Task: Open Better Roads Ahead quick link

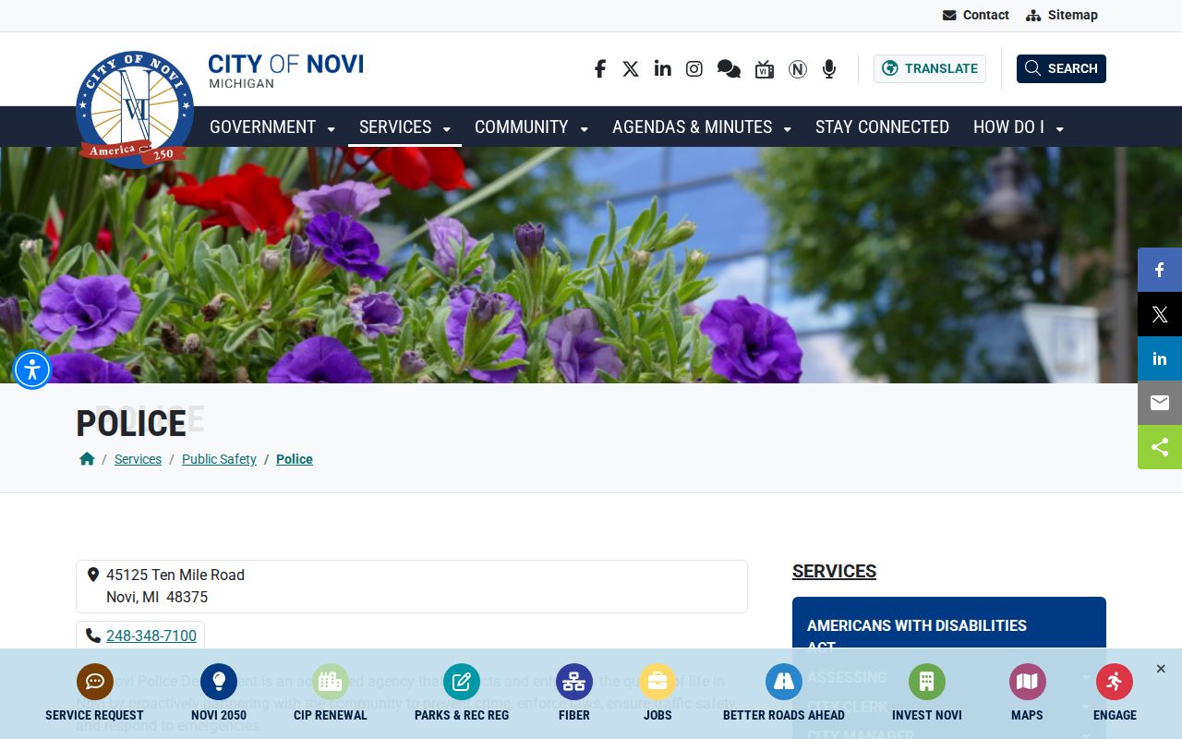Action: pos(784,693)
